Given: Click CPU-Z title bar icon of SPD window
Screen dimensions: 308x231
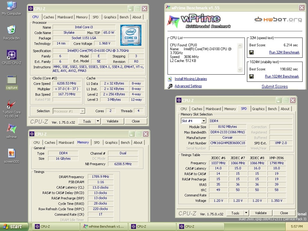Looking at the screenshot, I should pos(179,100).
